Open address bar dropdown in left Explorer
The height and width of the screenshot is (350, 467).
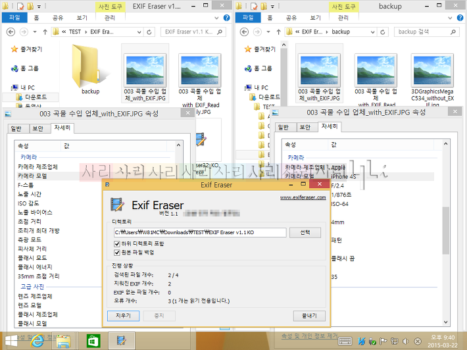click(x=139, y=32)
